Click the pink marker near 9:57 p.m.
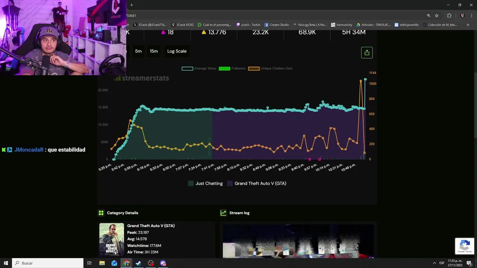Screen dimensions: 477x268 [319, 159]
